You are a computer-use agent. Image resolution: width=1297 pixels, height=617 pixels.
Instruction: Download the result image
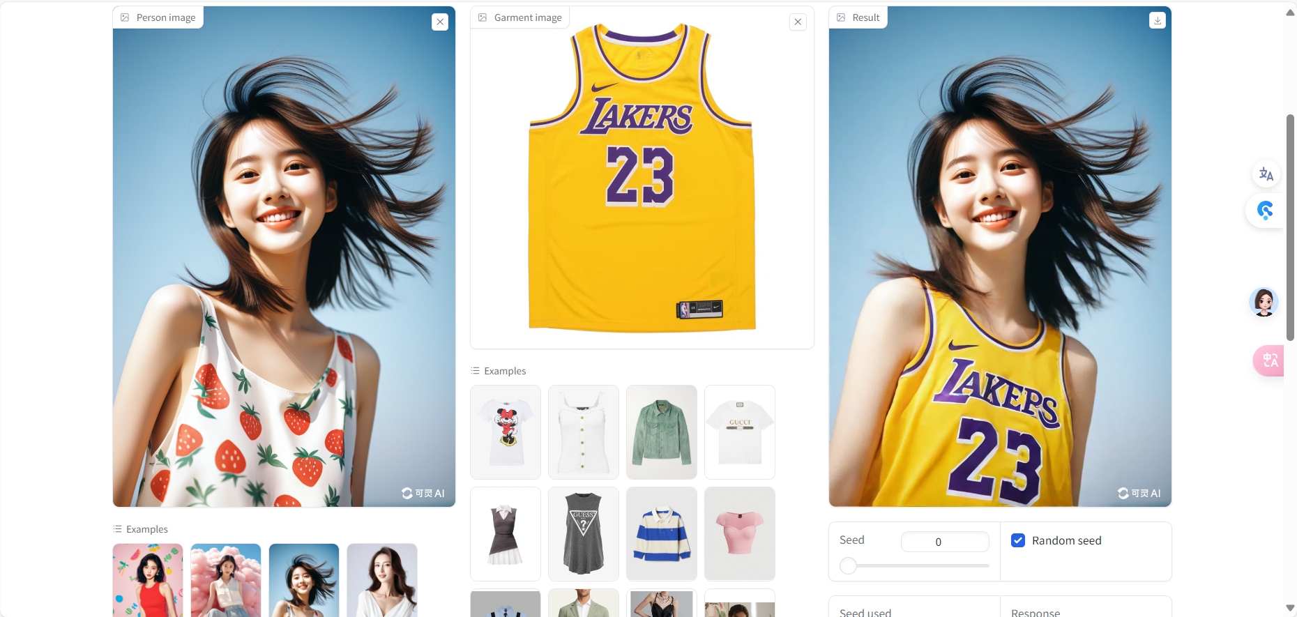click(x=1158, y=20)
